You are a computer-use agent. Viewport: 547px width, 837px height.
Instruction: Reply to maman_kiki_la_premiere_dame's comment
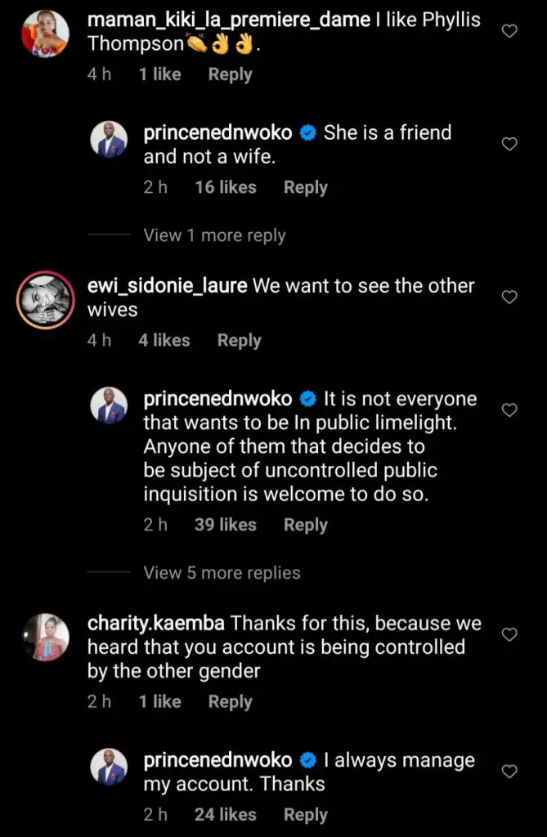[x=230, y=74]
